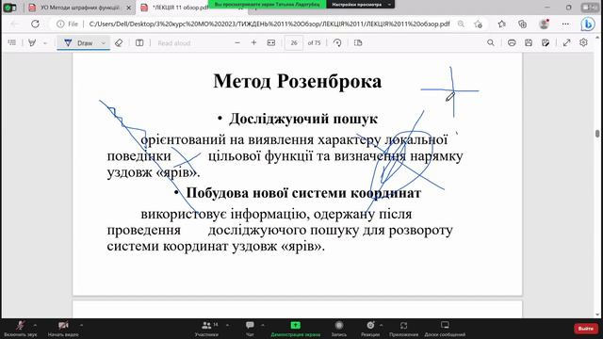Click the slide title Метод Розенброка
603x339 pixels.
298,82
